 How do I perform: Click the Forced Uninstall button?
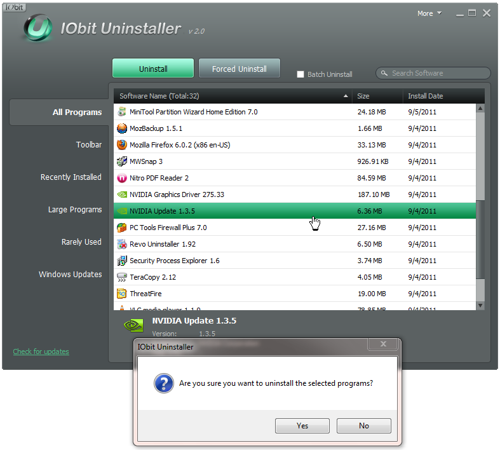pos(240,68)
